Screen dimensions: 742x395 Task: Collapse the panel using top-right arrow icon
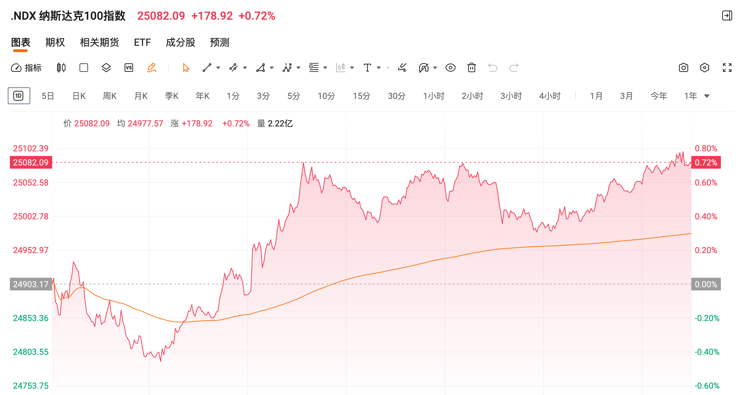(x=727, y=15)
